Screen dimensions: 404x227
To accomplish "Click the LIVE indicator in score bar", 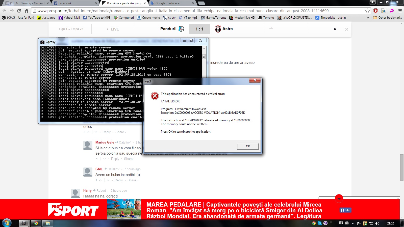I will pyautogui.click(x=113, y=29).
